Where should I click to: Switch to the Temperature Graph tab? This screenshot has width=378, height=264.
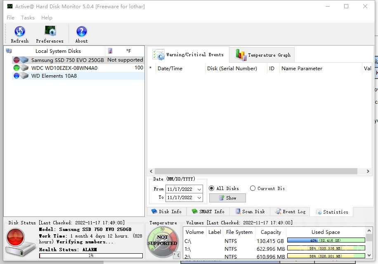[263, 55]
